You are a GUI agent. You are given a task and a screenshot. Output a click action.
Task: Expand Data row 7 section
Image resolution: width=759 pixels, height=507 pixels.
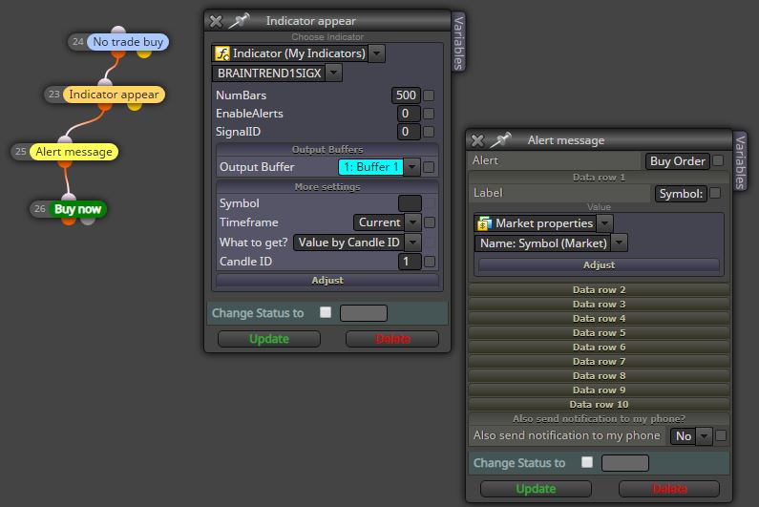tap(599, 361)
